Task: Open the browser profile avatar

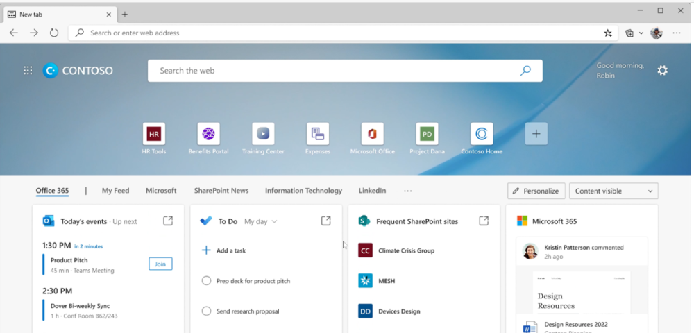Action: point(657,33)
